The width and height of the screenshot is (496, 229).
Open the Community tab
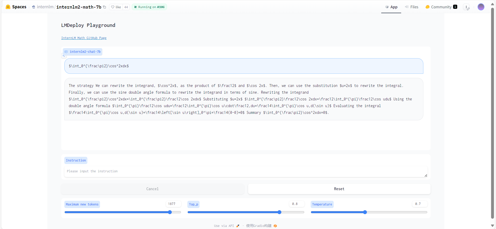(x=441, y=7)
